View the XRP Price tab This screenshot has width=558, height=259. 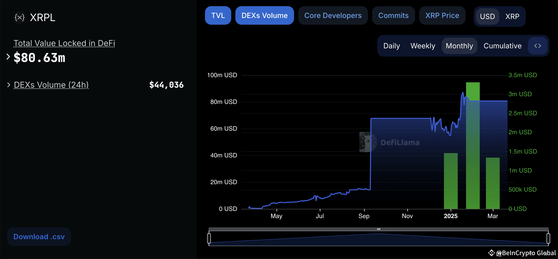coord(442,15)
